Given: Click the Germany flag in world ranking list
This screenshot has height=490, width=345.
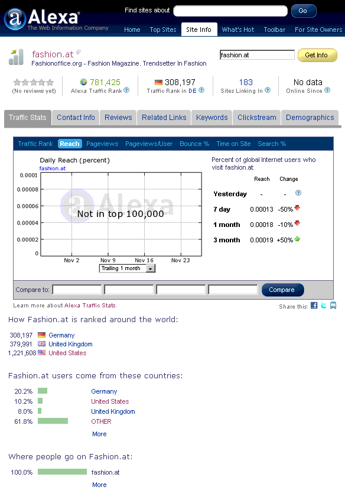Looking at the screenshot, I should [41, 335].
